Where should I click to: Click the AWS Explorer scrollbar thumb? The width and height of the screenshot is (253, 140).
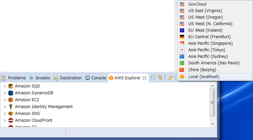[x=213, y=102]
